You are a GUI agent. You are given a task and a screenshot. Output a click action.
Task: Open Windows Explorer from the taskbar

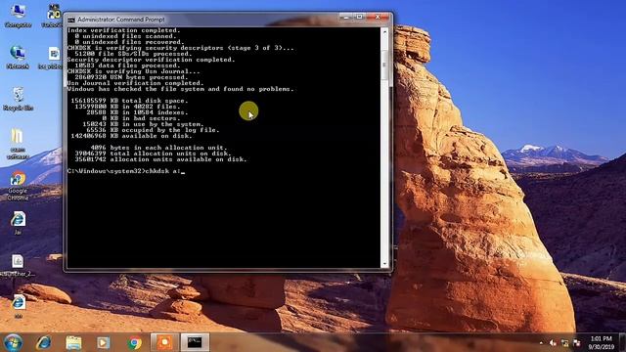[x=73, y=342]
